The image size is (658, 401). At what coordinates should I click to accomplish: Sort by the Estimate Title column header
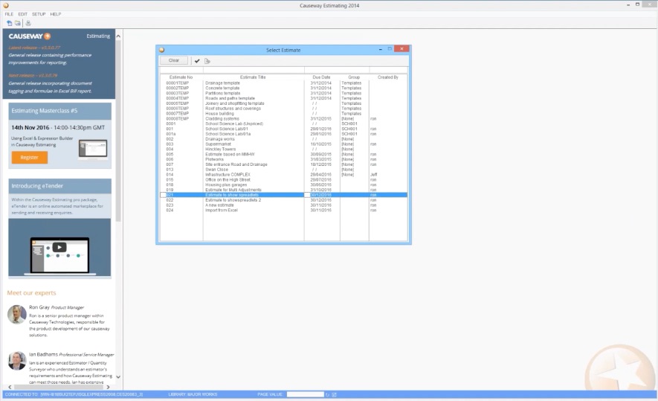pyautogui.click(x=253, y=77)
